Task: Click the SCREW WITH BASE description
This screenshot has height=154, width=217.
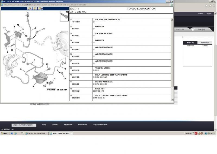Action: tap(104, 82)
